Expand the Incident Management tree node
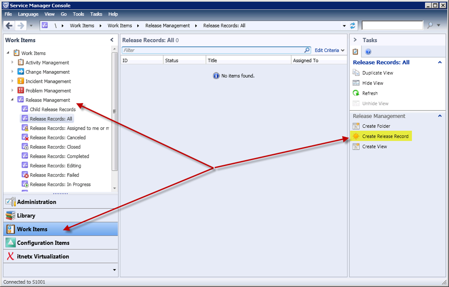The height and width of the screenshot is (287, 449). tap(13, 81)
